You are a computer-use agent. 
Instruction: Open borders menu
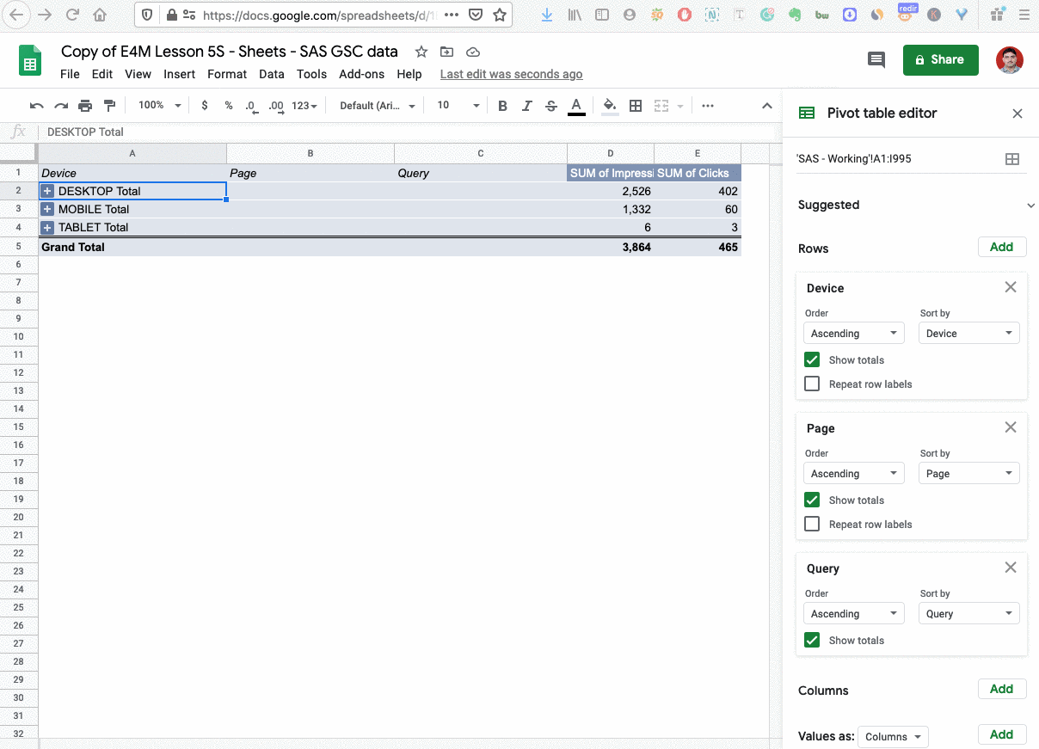point(636,106)
